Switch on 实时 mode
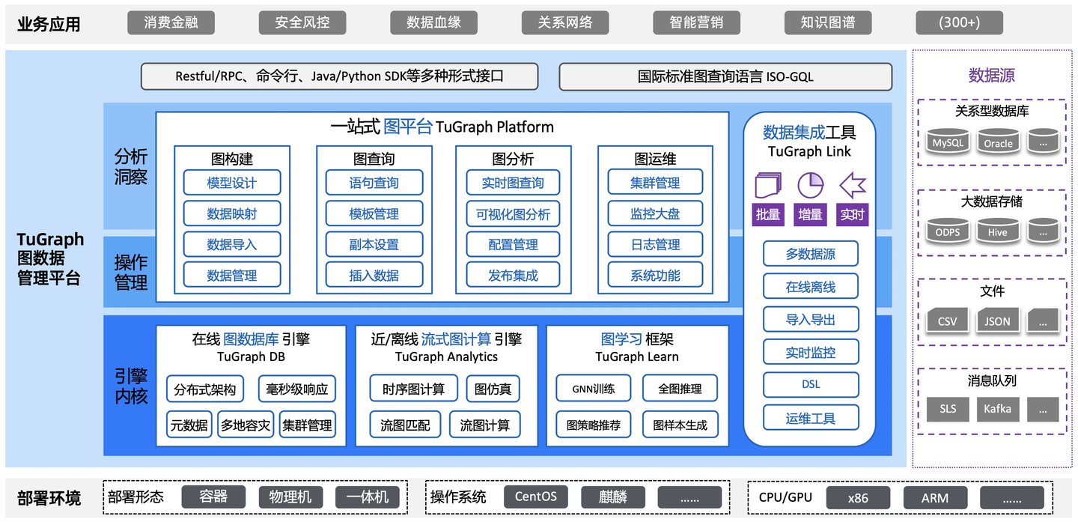 click(x=852, y=215)
